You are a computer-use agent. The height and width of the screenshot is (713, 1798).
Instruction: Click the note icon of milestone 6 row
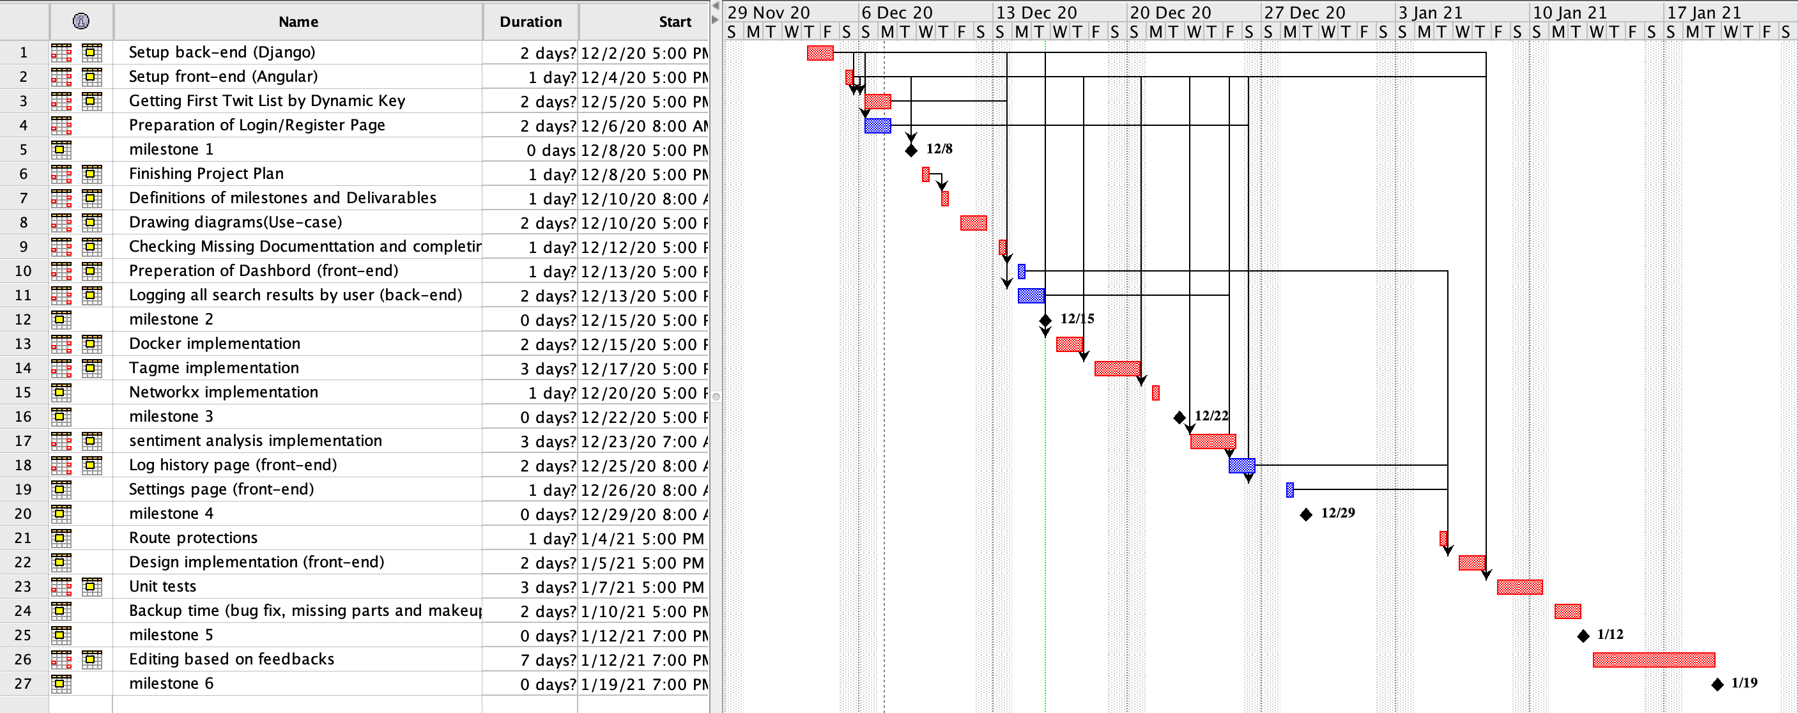tap(61, 684)
